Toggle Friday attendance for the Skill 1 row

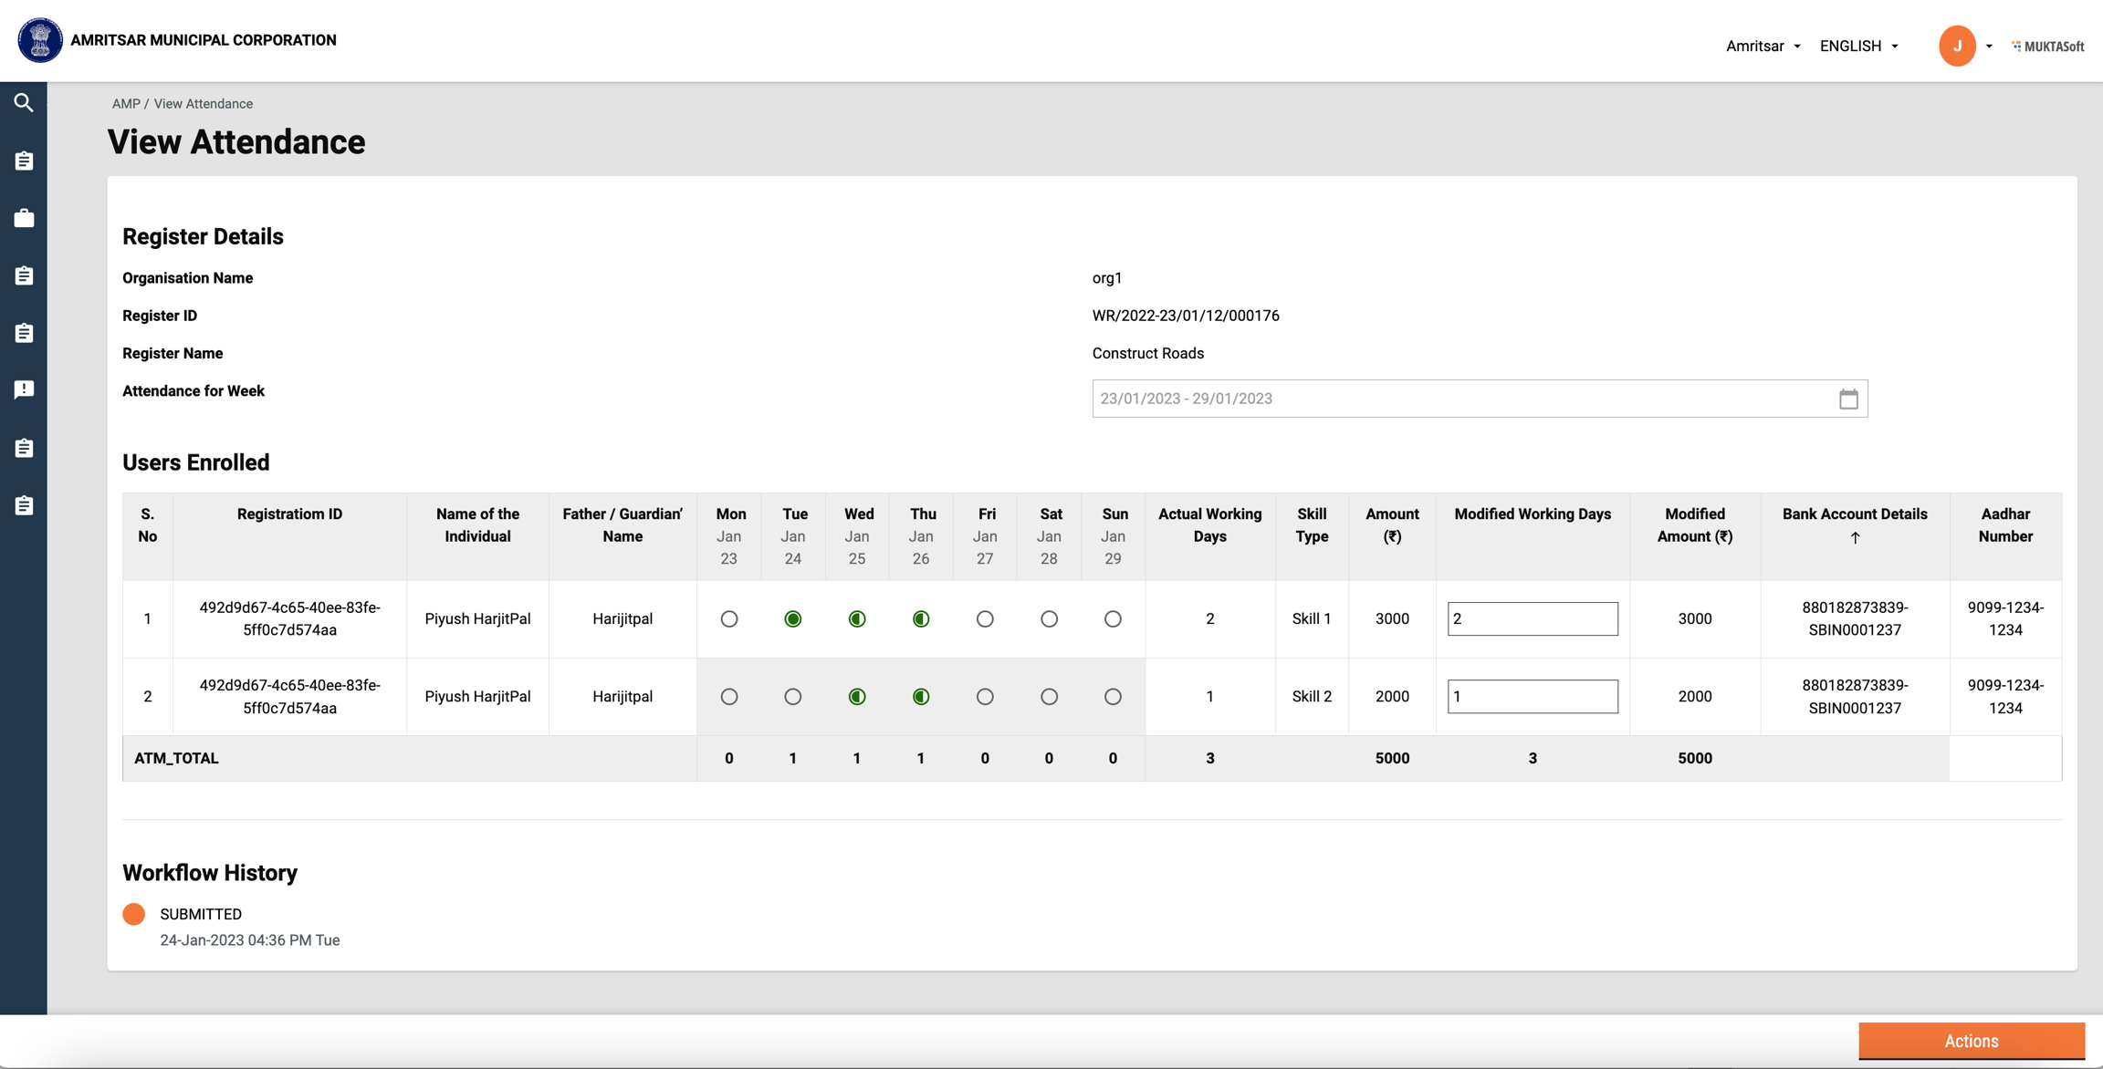[985, 619]
